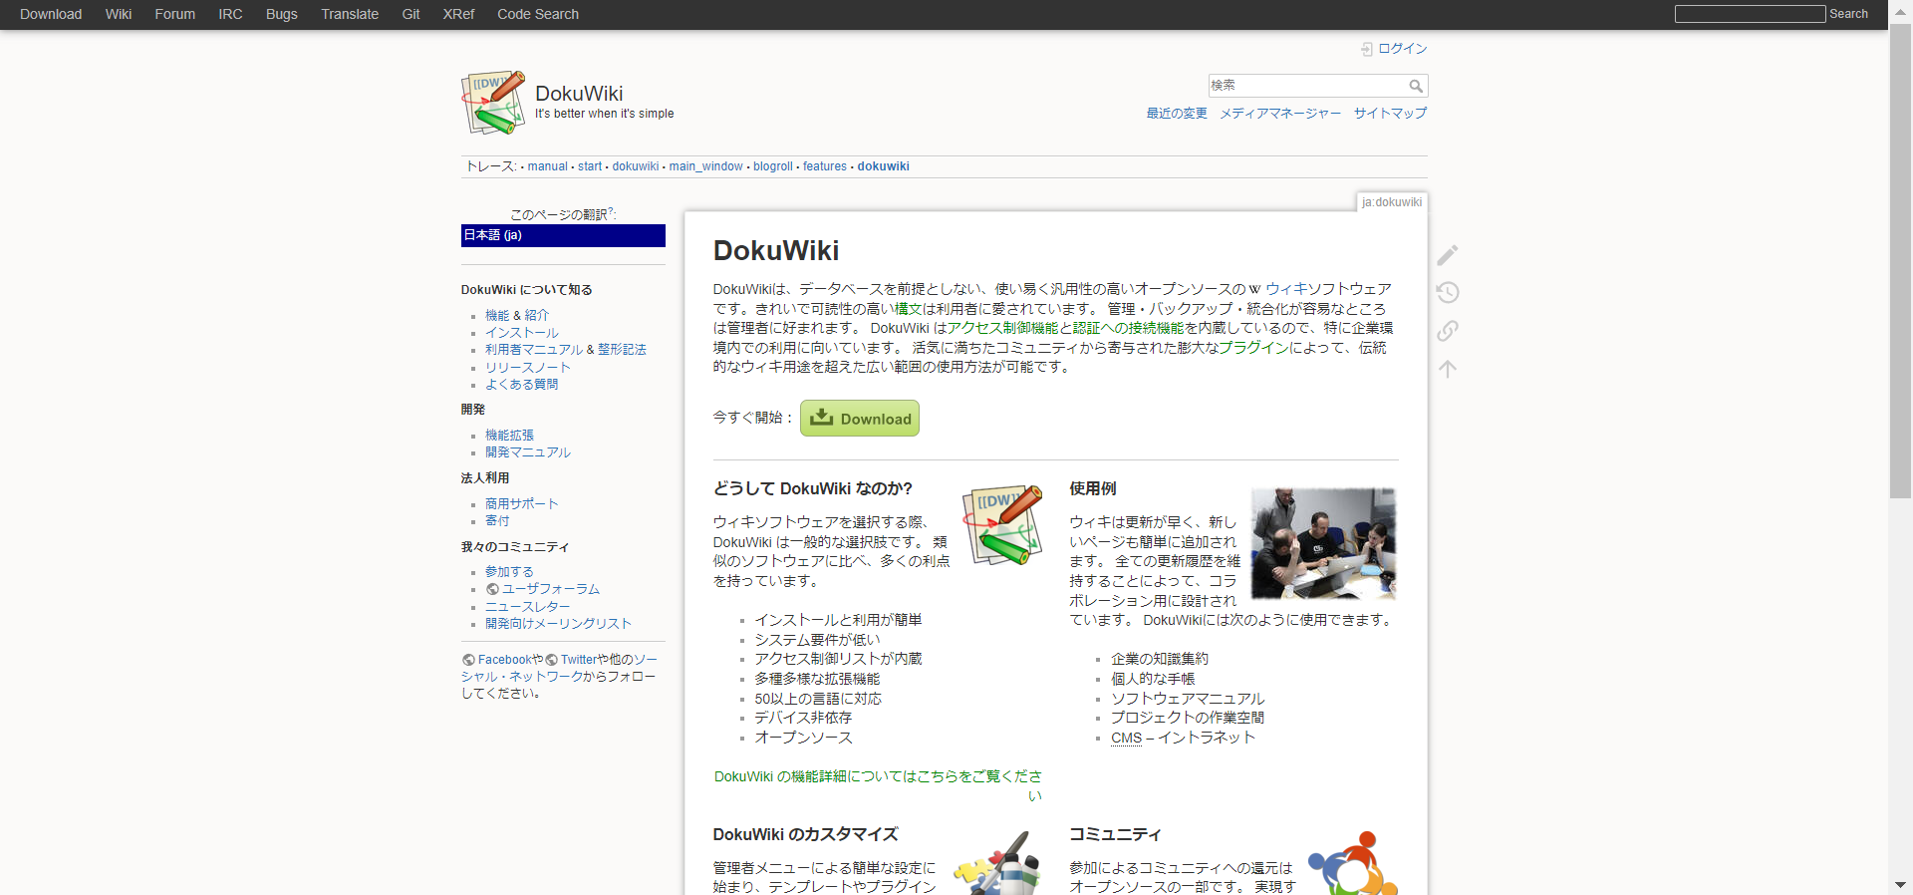Viewport: 1913px width, 895px height.
Task: Click the DokuWiki notepad image in content
Action: pos(1002,525)
